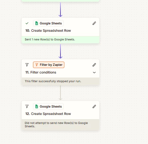Open step 11 Filter conditions title

41,73
